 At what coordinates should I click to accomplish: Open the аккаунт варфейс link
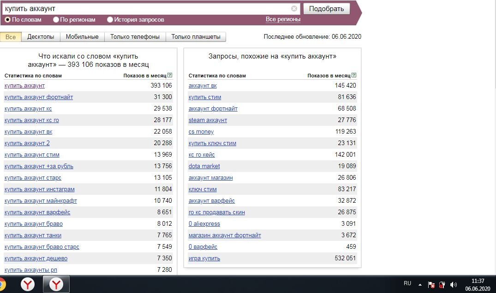click(x=212, y=201)
